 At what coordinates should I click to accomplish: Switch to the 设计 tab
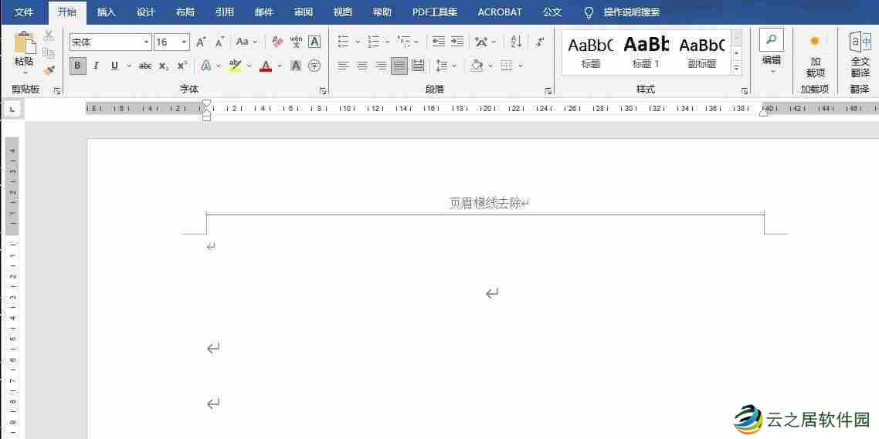[146, 12]
